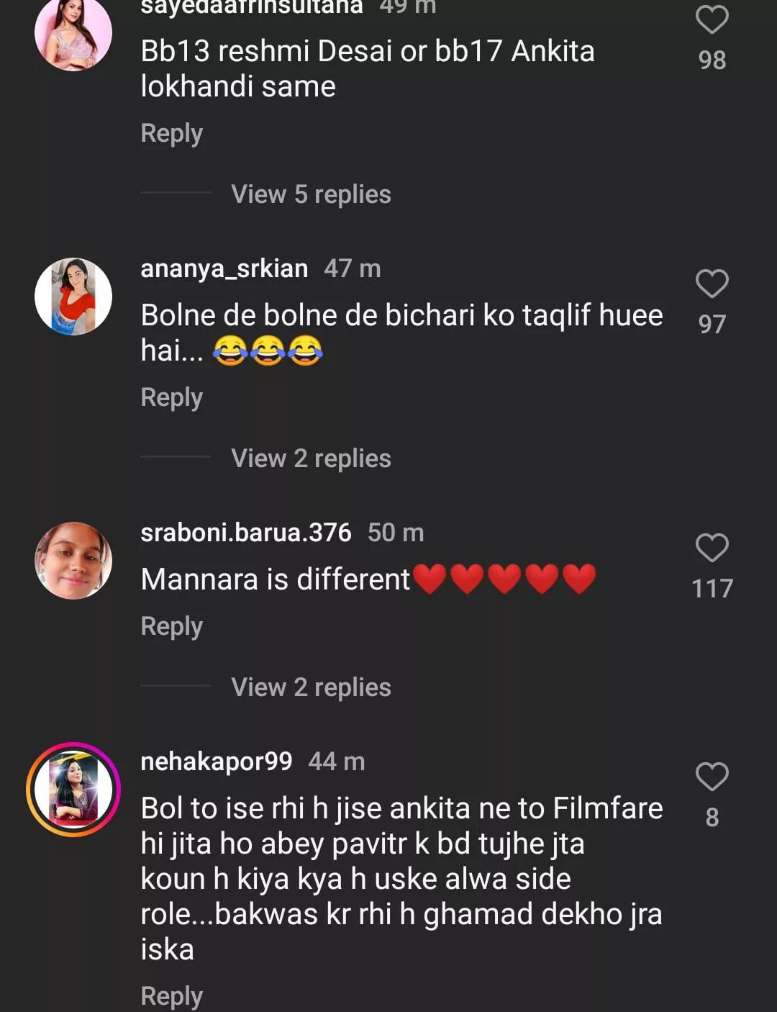Open ananya_srkian's profile avatar
Viewport: 777px width, 1012px height.
(x=73, y=297)
